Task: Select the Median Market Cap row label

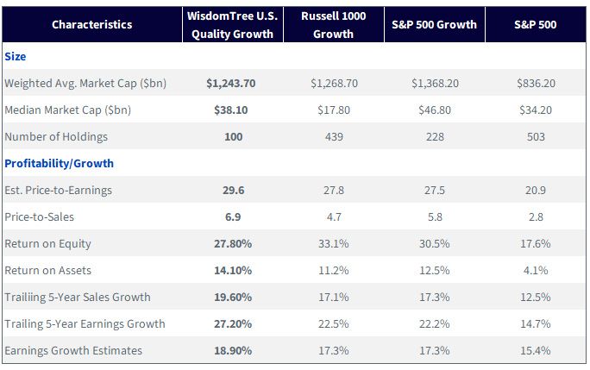Action: (x=68, y=110)
